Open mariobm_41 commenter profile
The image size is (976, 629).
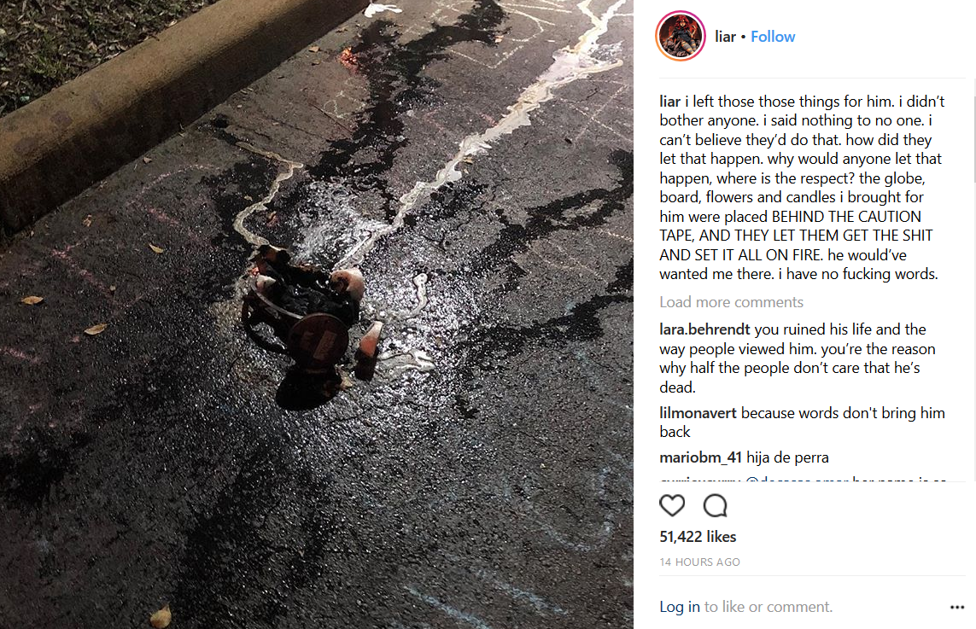700,457
